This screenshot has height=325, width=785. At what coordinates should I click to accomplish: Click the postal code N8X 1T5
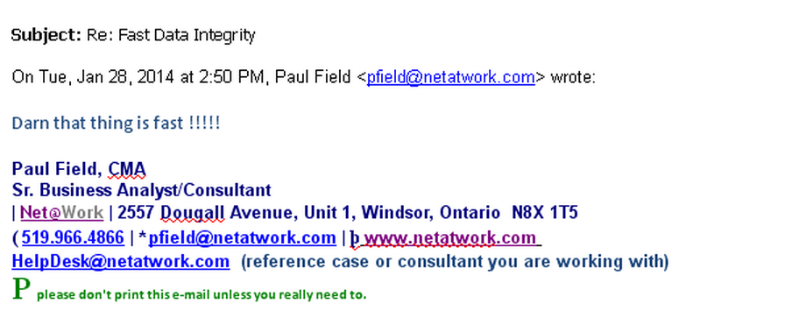click(545, 213)
